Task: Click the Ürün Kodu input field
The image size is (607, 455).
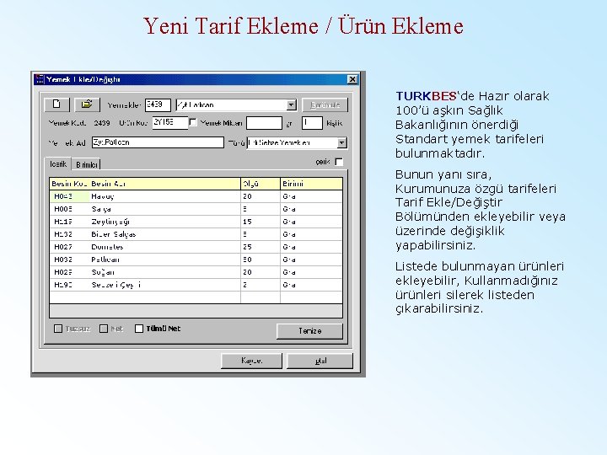Action: click(x=170, y=123)
